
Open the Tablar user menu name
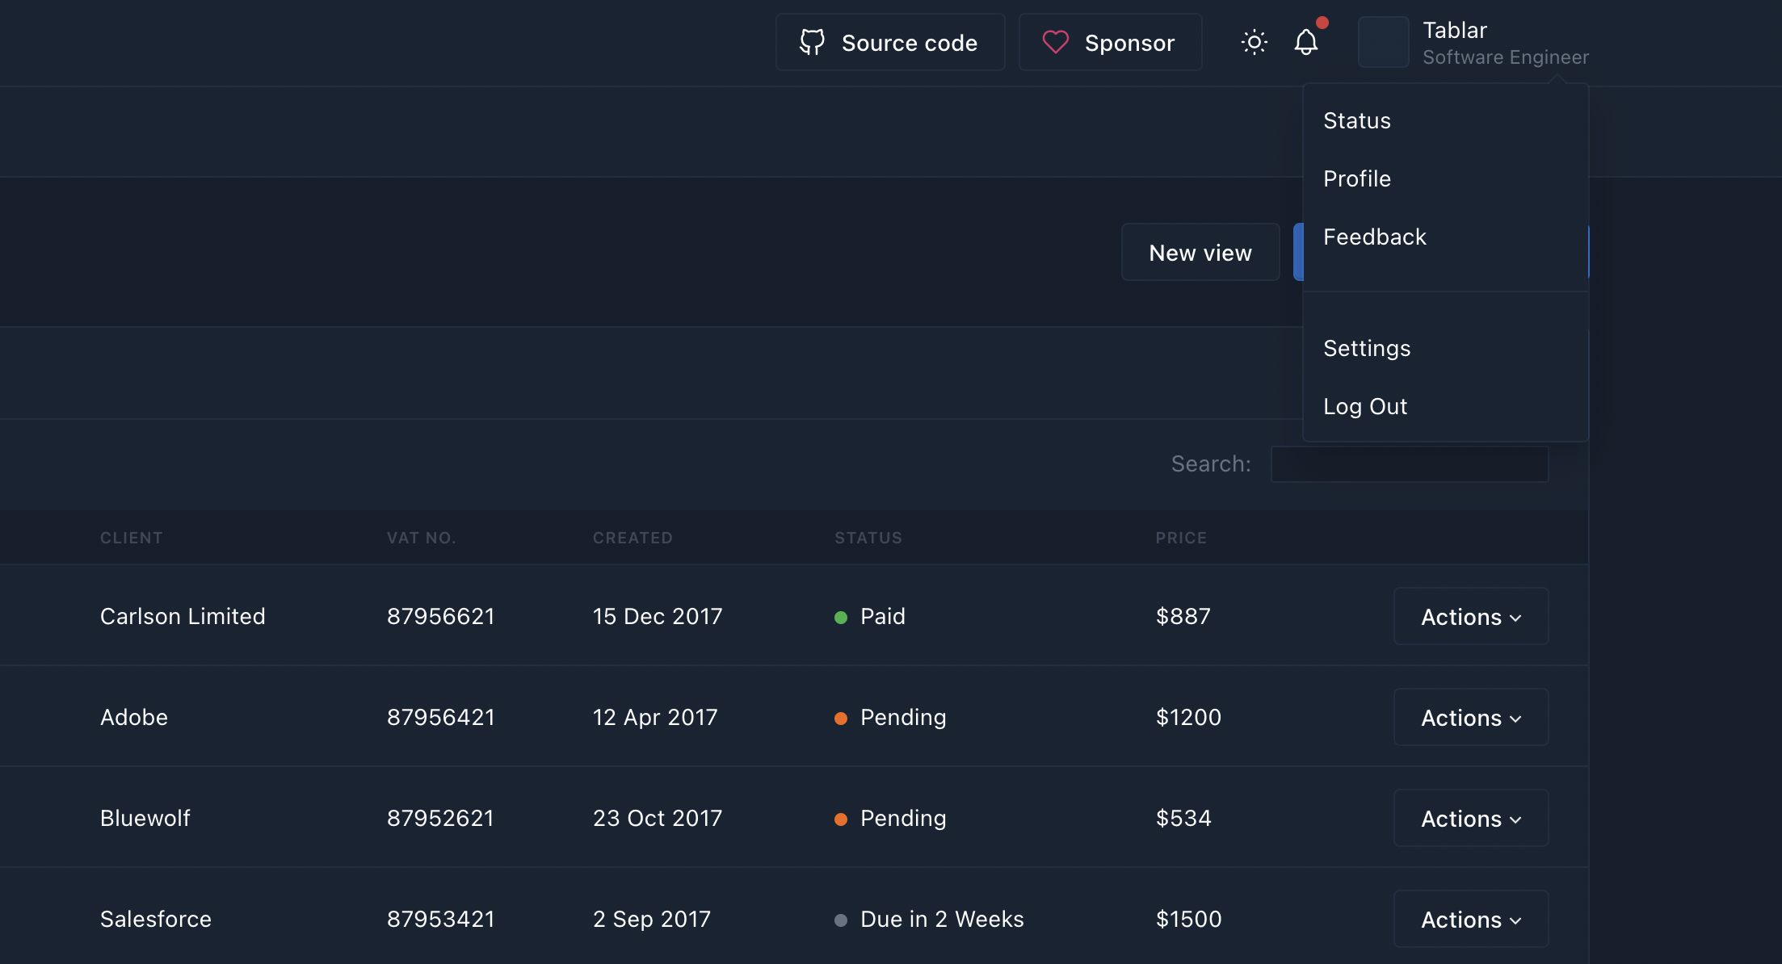1454,31
